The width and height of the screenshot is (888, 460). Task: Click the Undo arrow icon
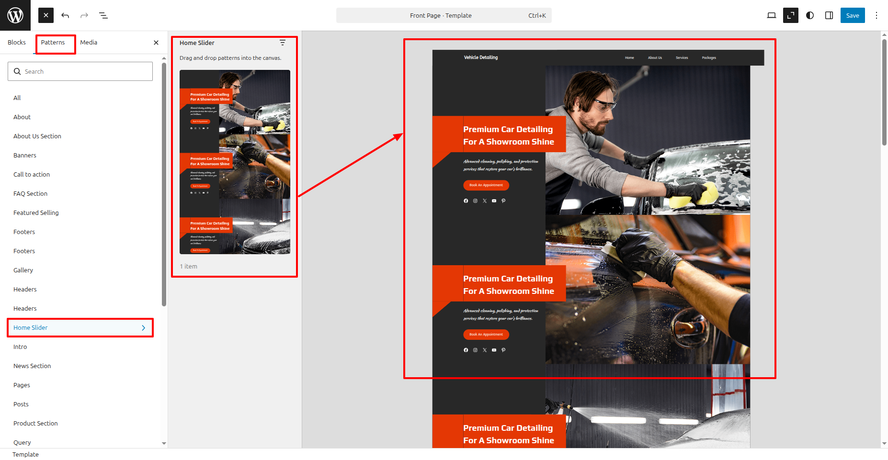point(65,15)
